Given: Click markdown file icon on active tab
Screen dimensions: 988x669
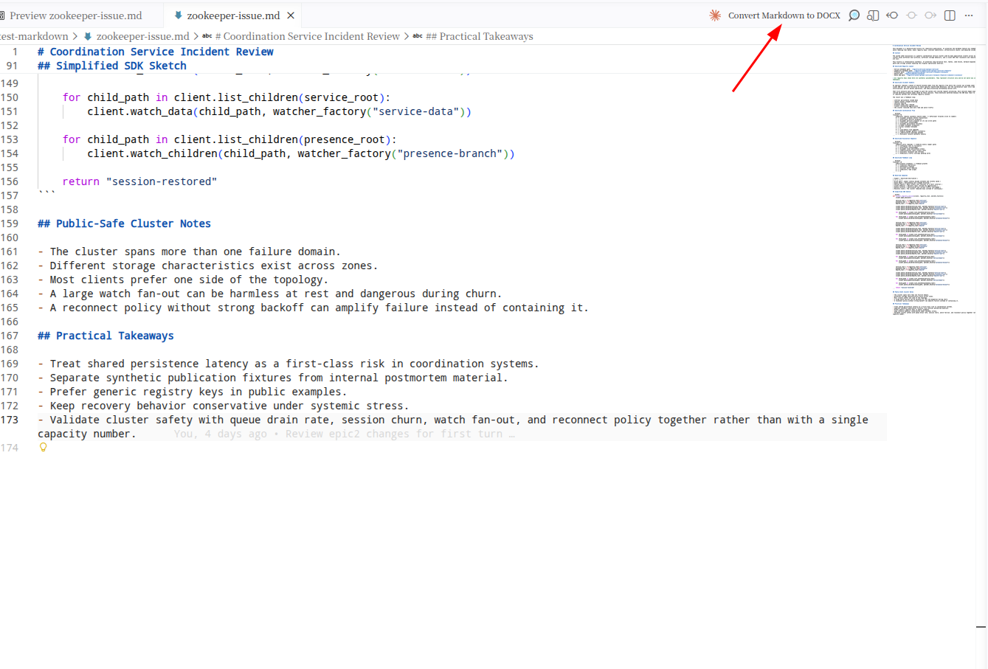Looking at the screenshot, I should (178, 15).
